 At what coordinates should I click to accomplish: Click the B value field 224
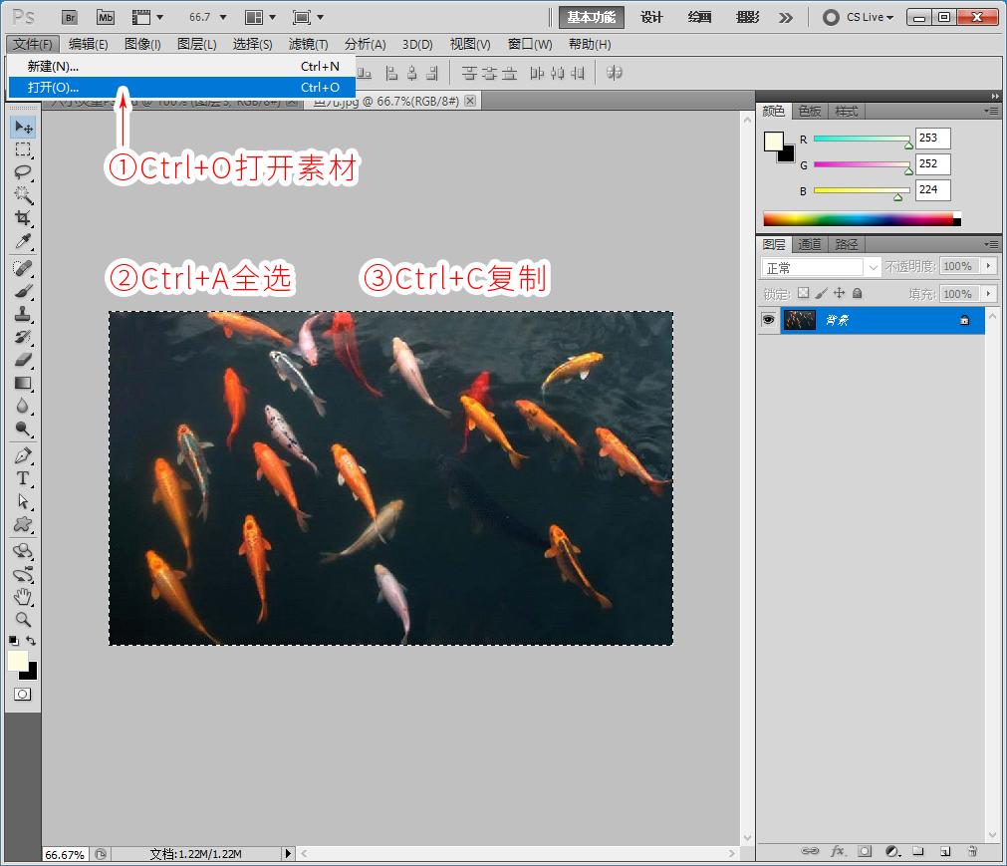(x=932, y=189)
